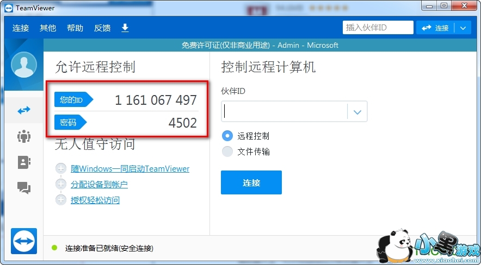The width and height of the screenshot is (481, 265).
Task: Click the top-right 连接 arrows button
Action: (435, 28)
